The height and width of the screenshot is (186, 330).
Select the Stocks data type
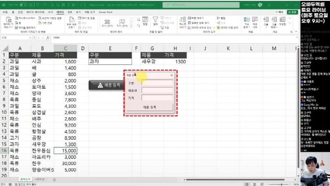(x=107, y=23)
